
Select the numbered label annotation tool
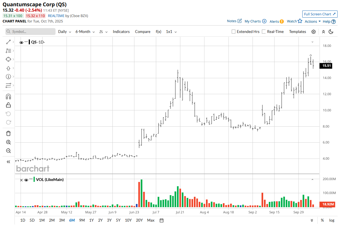[8, 77]
